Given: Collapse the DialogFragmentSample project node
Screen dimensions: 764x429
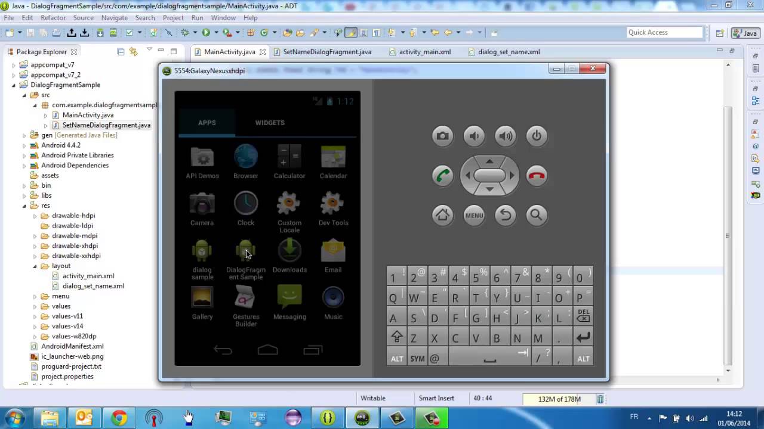Looking at the screenshot, I should click(14, 85).
